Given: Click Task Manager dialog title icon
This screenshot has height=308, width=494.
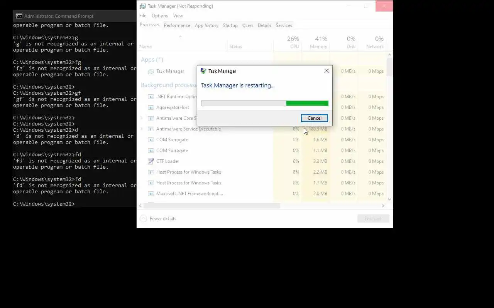Looking at the screenshot, I should [x=203, y=71].
